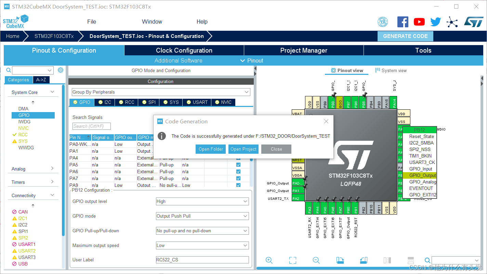The image size is (487, 274).
Task: Click the GENERATE CODE button
Action: 405,36
